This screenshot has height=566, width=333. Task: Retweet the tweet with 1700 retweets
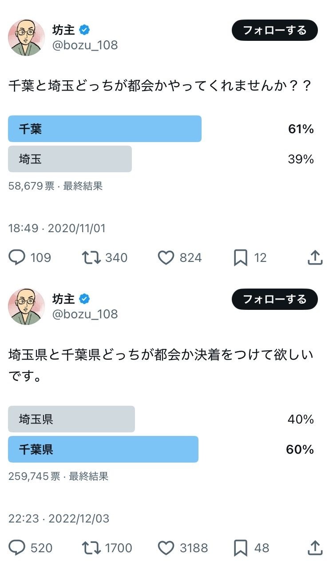click(x=91, y=548)
